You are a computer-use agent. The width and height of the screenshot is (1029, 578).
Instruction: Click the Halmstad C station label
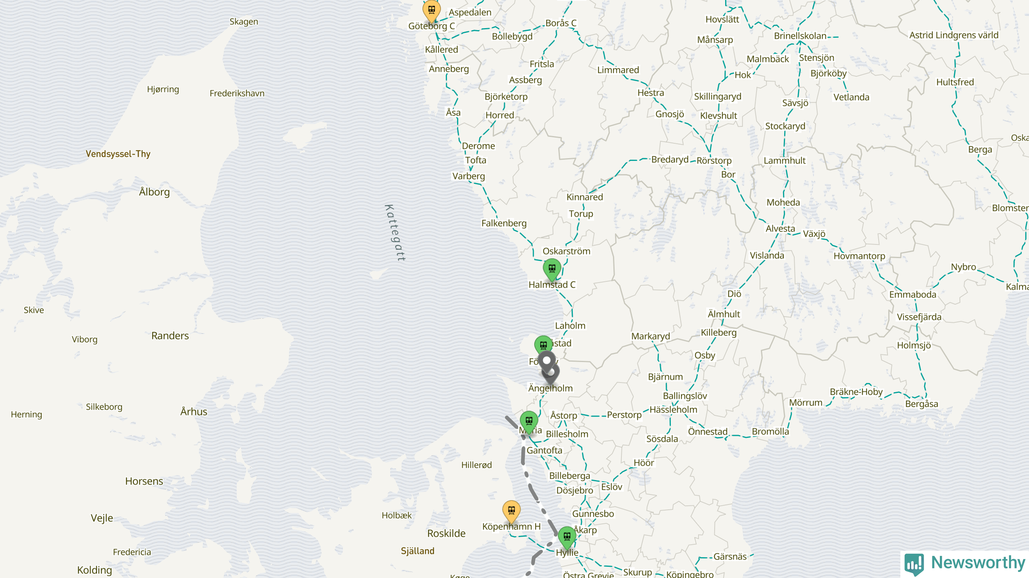552,285
